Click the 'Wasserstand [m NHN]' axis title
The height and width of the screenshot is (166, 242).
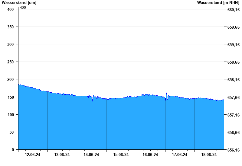click(x=218, y=3)
